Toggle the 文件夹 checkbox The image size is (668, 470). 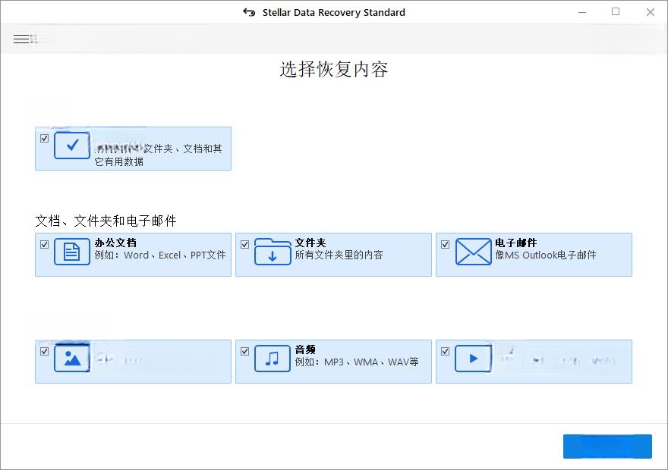tap(245, 245)
